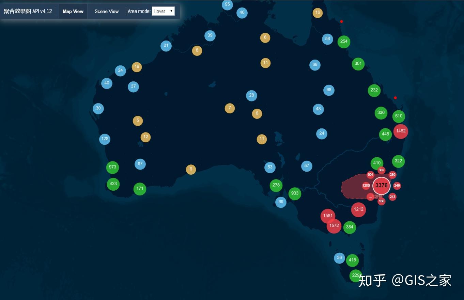Click the blue 36 cluster near Tasmania
The image size is (464, 300).
pos(339,258)
